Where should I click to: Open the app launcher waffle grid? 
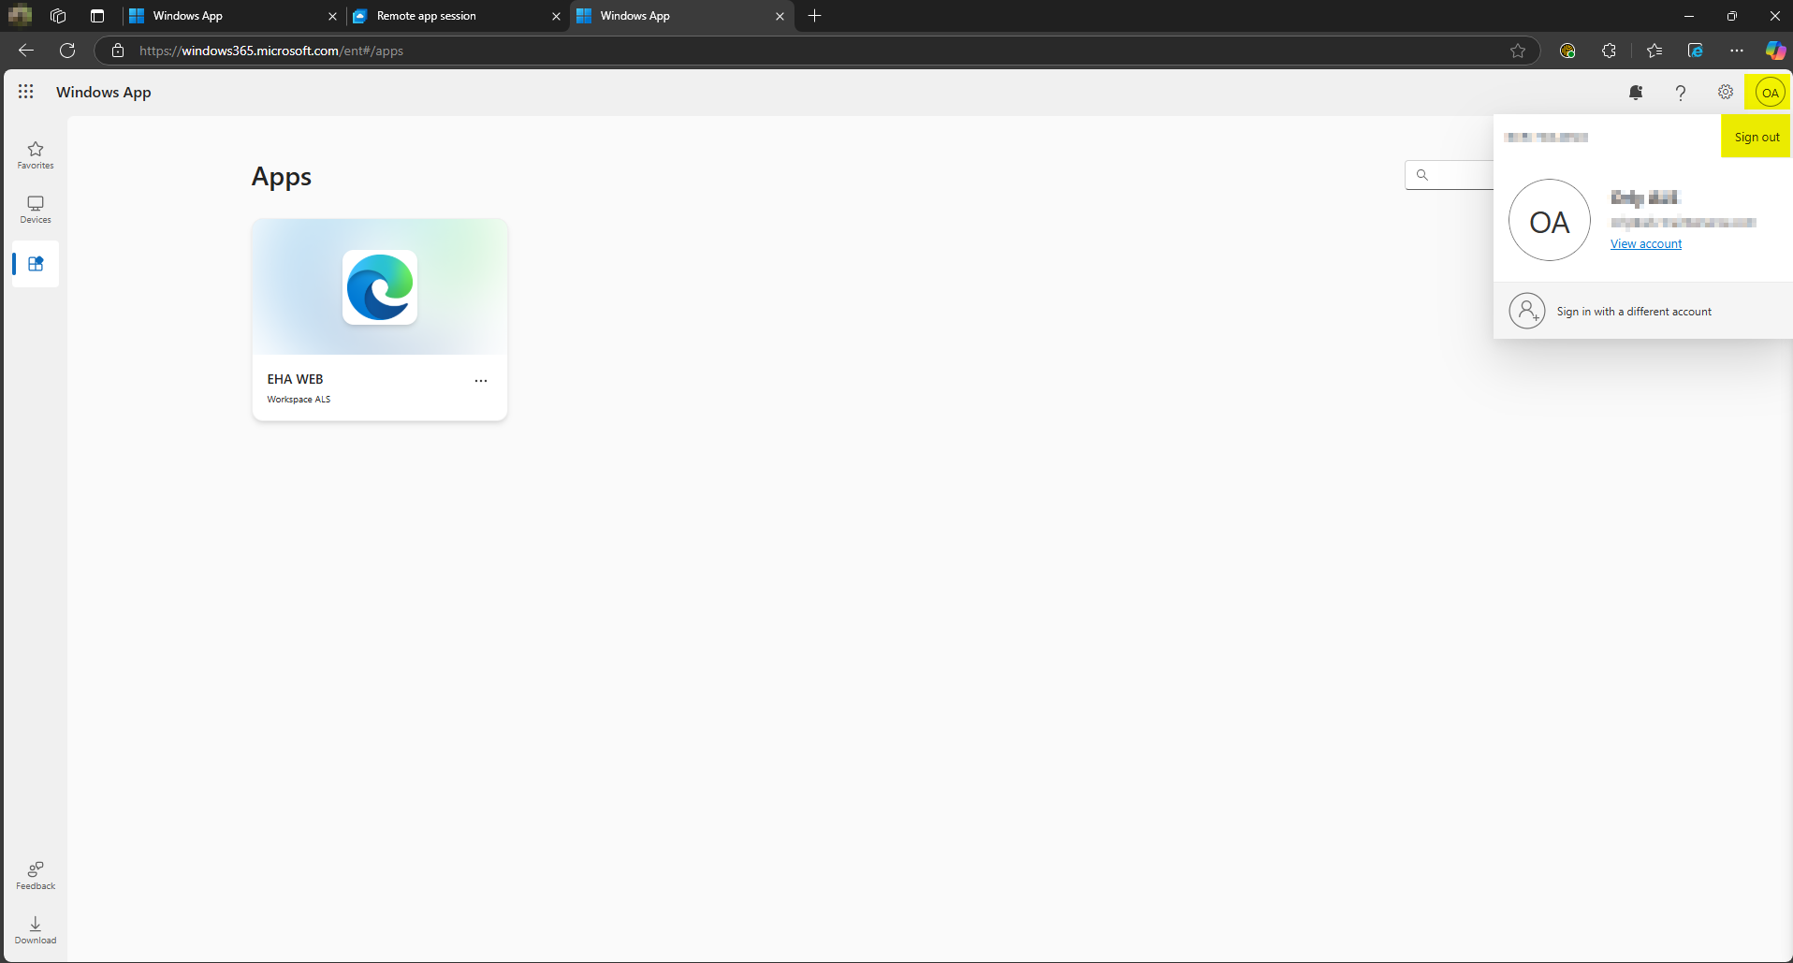point(25,92)
